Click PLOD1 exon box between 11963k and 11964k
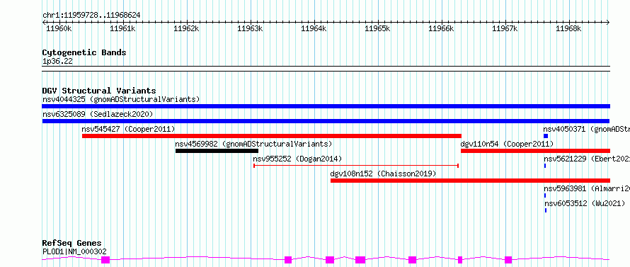Image resolution: width=630 pixels, height=267 pixels. pos(288,260)
